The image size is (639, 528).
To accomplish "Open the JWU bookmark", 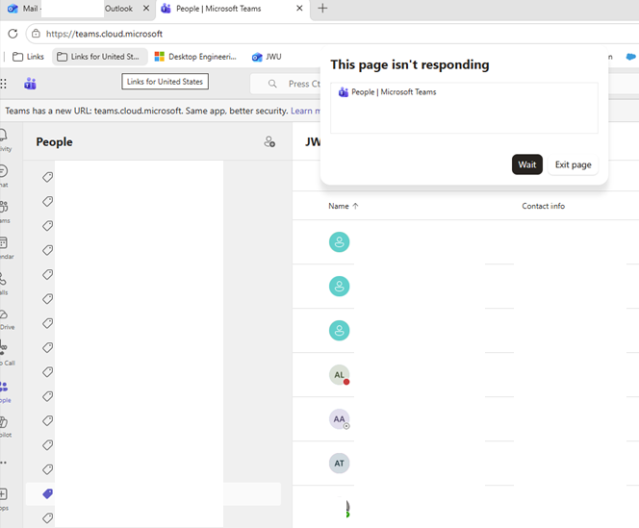I will (267, 57).
